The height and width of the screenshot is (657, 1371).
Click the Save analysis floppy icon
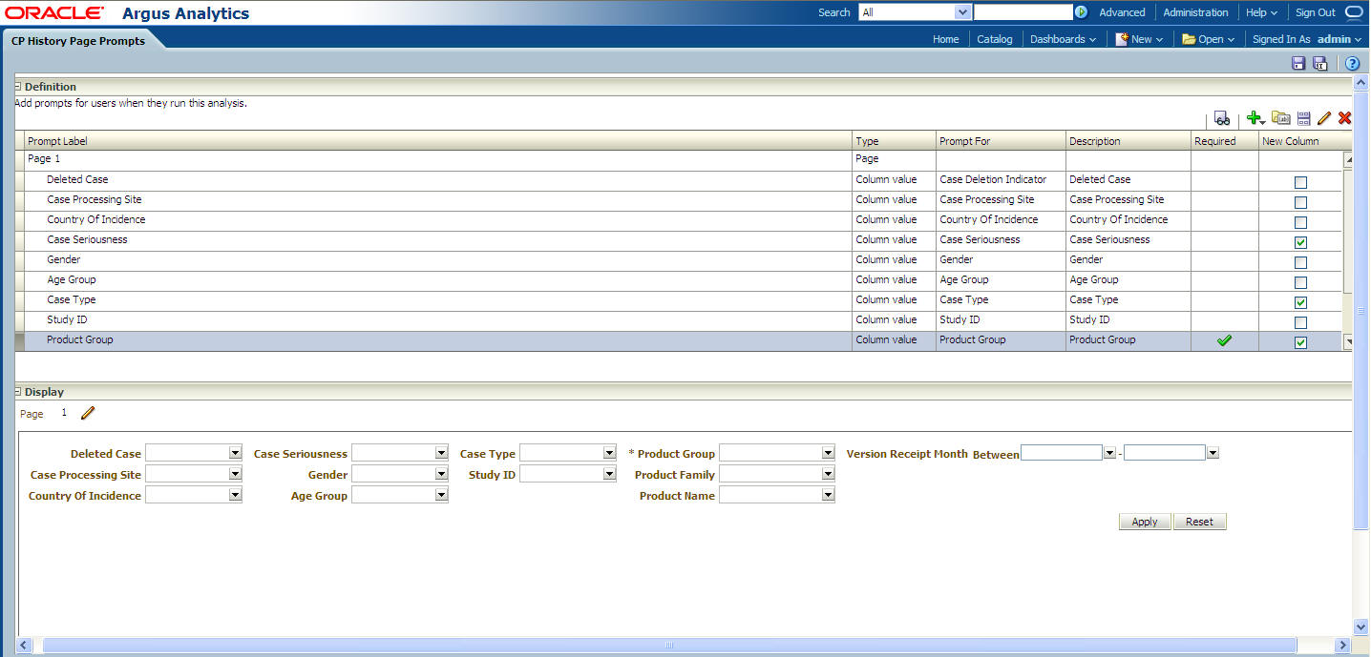pos(1298,63)
